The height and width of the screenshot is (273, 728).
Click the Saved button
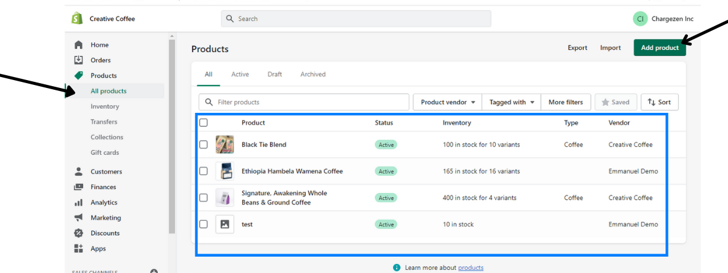pyautogui.click(x=616, y=103)
